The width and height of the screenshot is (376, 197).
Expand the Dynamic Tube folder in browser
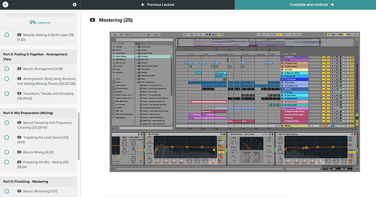(137, 53)
